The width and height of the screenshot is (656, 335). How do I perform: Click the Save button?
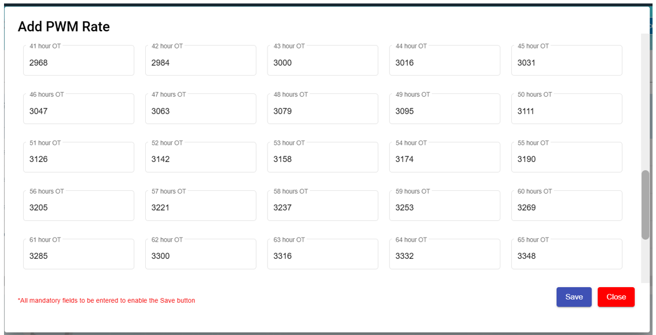pos(574,297)
